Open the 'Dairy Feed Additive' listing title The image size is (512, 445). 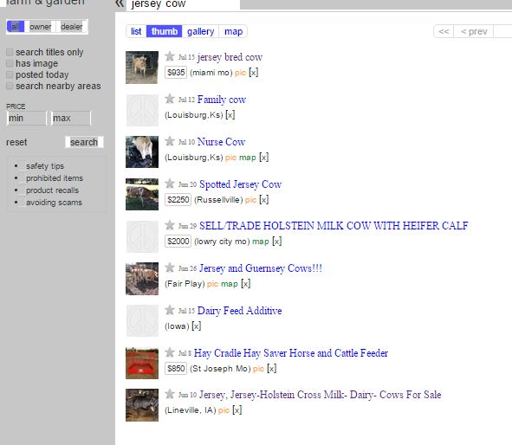239,311
